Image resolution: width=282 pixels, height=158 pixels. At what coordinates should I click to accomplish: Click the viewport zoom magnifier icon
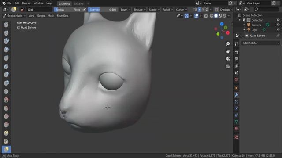pos(228,44)
